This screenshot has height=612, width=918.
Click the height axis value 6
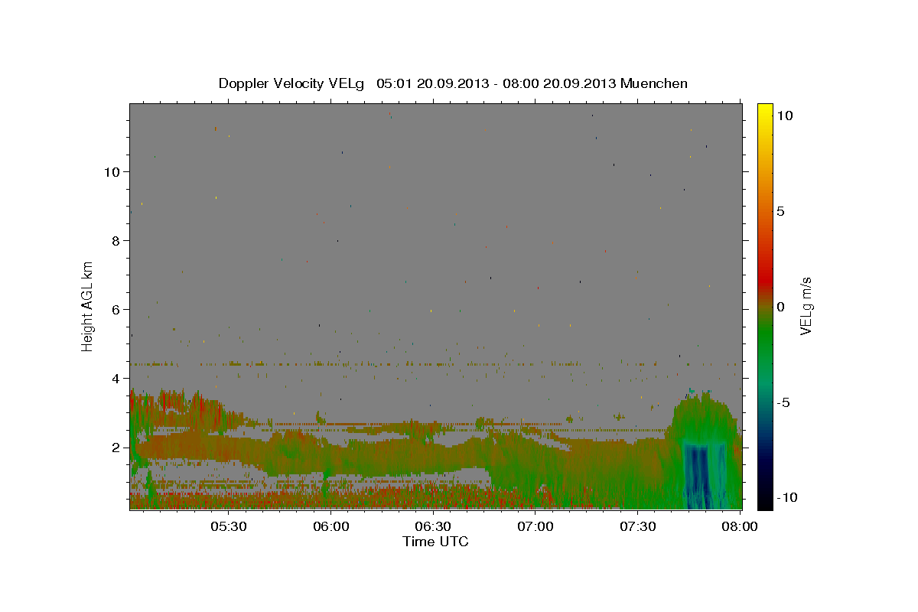pyautogui.click(x=116, y=309)
